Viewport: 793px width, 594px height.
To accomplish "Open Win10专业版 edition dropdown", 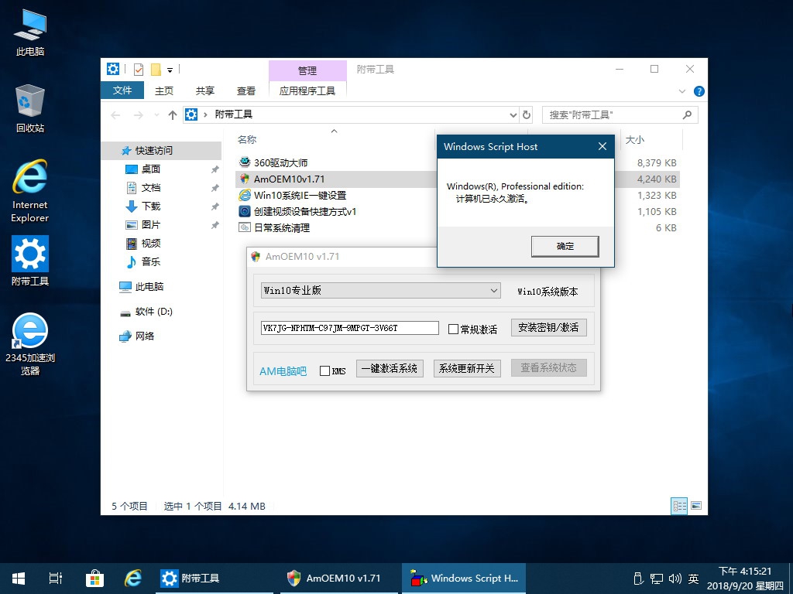I will point(381,291).
